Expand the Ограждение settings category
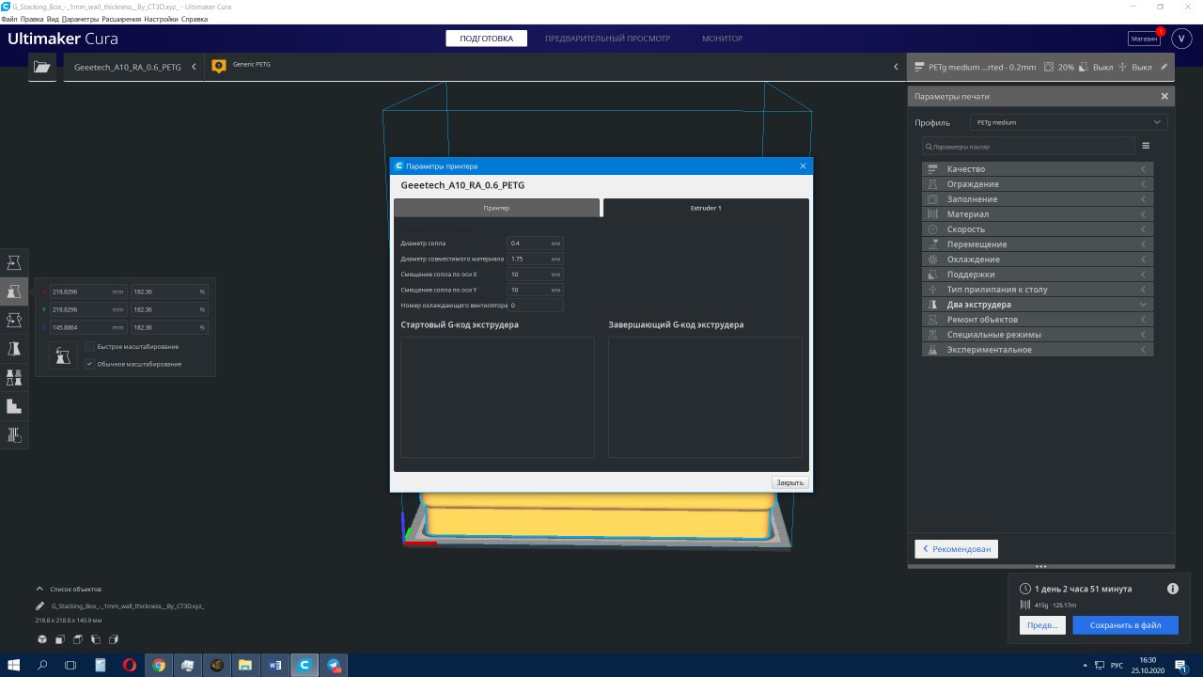This screenshot has width=1203, height=677. 1038,184
